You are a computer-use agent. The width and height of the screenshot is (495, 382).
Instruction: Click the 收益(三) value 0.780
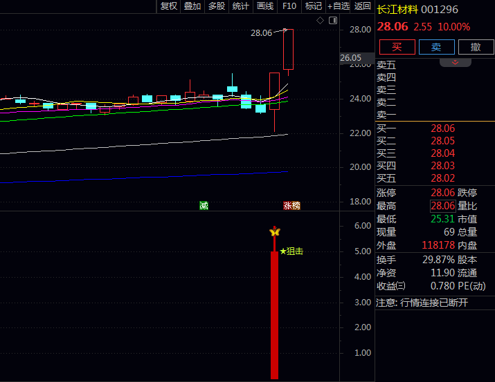click(x=442, y=286)
